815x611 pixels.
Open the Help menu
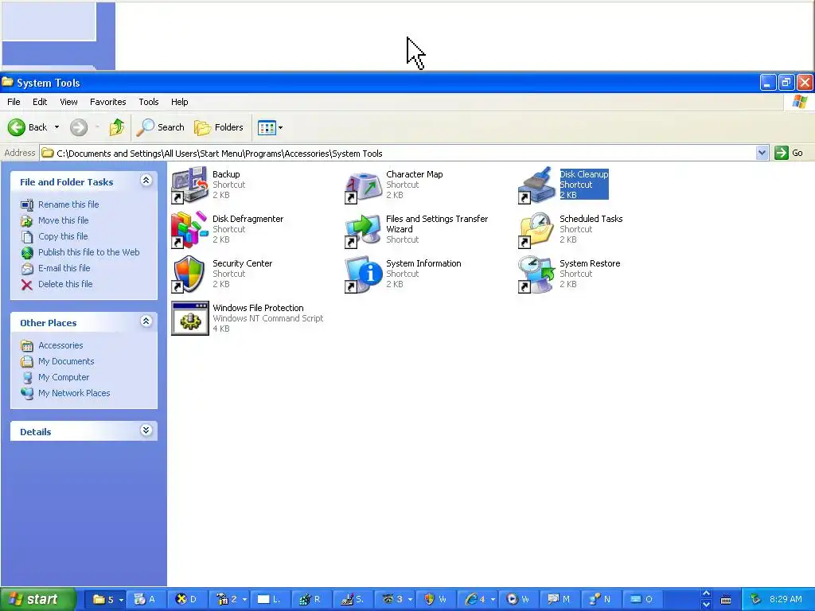[x=180, y=102]
